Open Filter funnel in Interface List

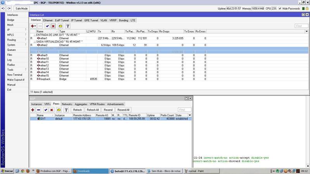tap(67, 26)
